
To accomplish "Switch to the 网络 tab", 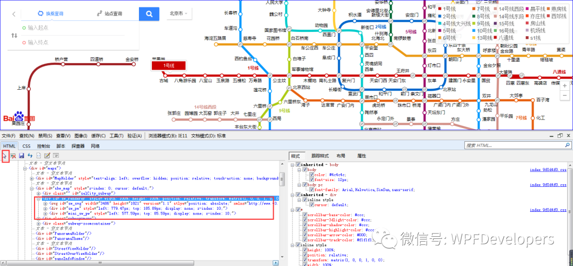I will (95, 145).
